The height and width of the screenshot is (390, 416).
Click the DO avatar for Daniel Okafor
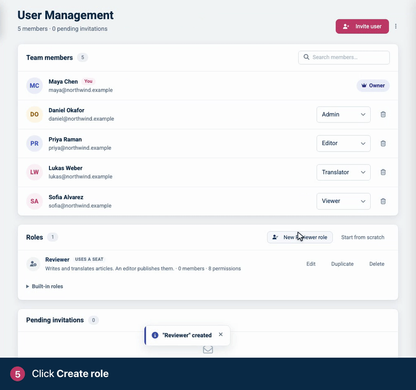(35, 114)
